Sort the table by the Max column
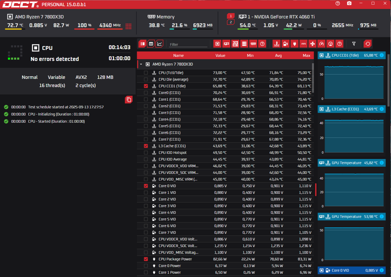Image resolution: width=391 pixels, height=277 pixels. pyautogui.click(x=307, y=55)
